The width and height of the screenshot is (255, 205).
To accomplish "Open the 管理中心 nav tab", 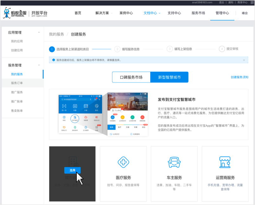I will click(222, 13).
